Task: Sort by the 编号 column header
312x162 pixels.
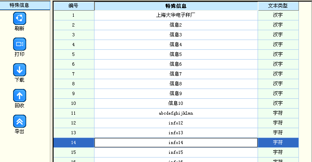Action: click(x=74, y=6)
